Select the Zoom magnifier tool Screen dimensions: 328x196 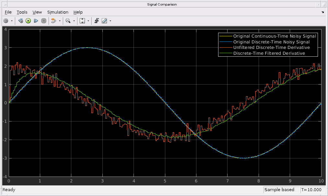(x=68, y=21)
